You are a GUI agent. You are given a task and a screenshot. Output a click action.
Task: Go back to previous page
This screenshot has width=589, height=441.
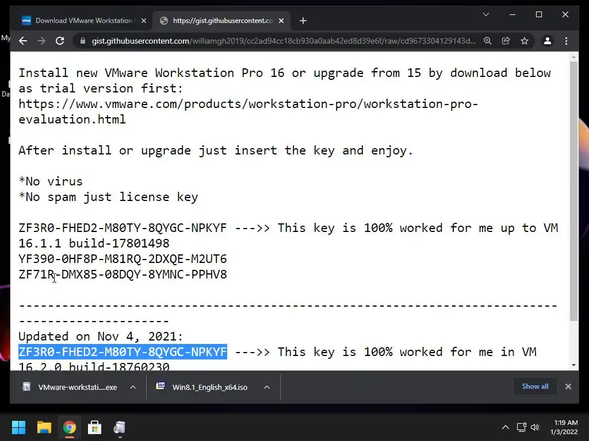pos(23,41)
